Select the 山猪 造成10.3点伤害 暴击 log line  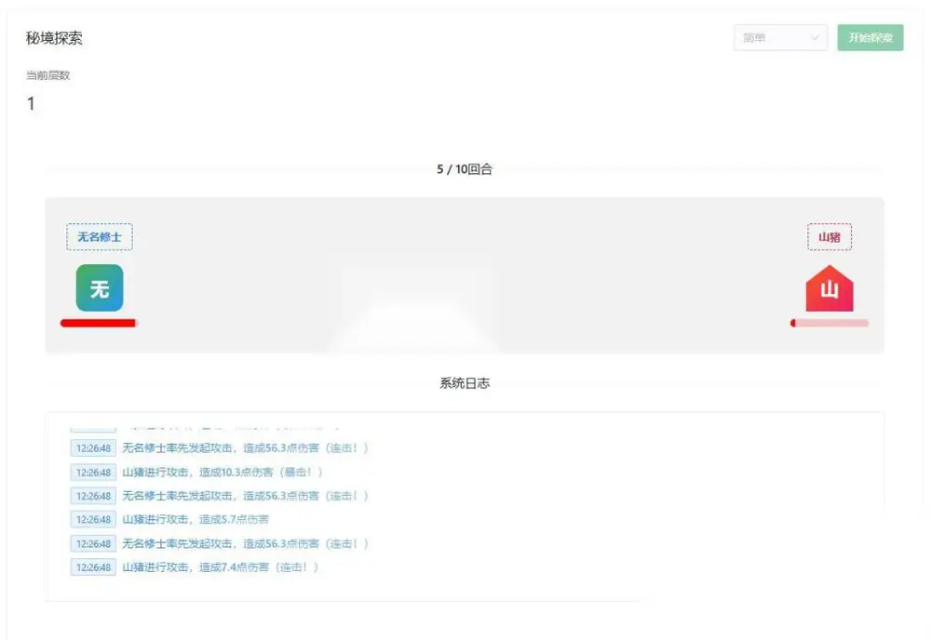[x=223, y=473]
